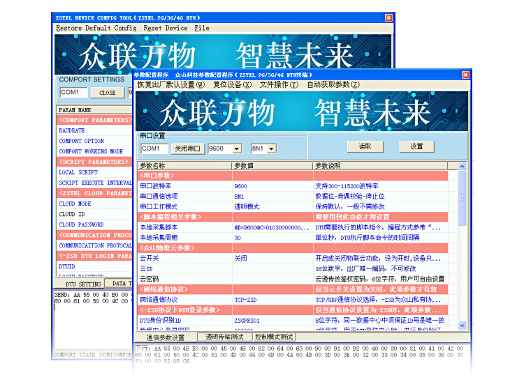524x382 pixels.
Task: Switch to 透明传输测试 tab
Action: pos(224,337)
